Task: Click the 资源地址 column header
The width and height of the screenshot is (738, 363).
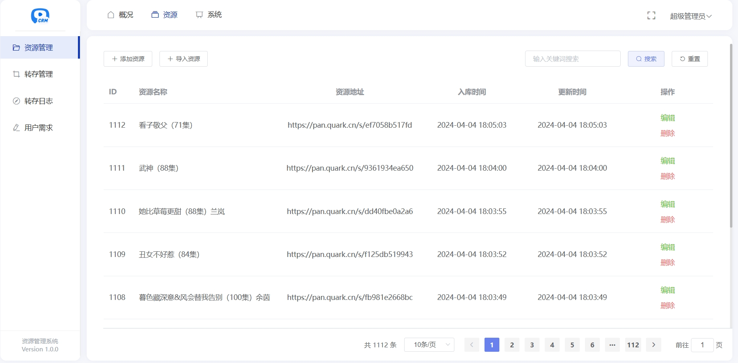Action: coord(350,92)
